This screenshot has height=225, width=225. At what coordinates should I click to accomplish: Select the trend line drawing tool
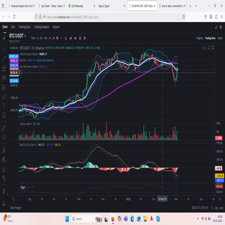click(x=4, y=59)
